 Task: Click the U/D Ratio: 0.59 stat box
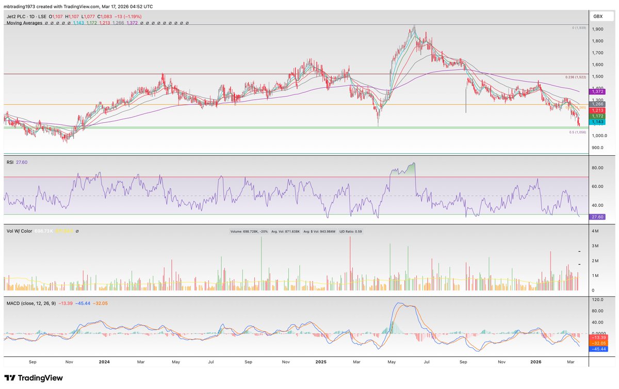point(351,232)
